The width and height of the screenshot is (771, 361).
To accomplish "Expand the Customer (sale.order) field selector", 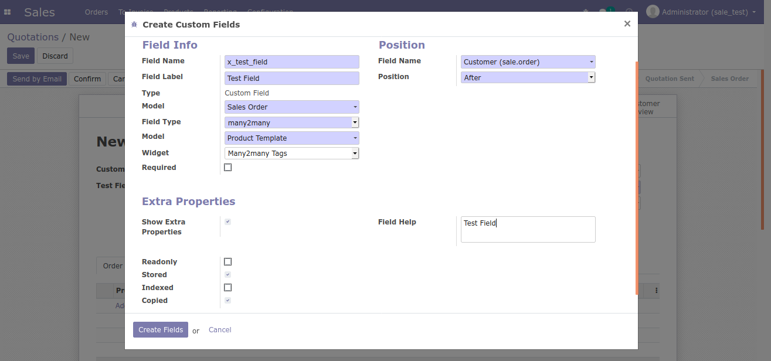I will (528, 62).
